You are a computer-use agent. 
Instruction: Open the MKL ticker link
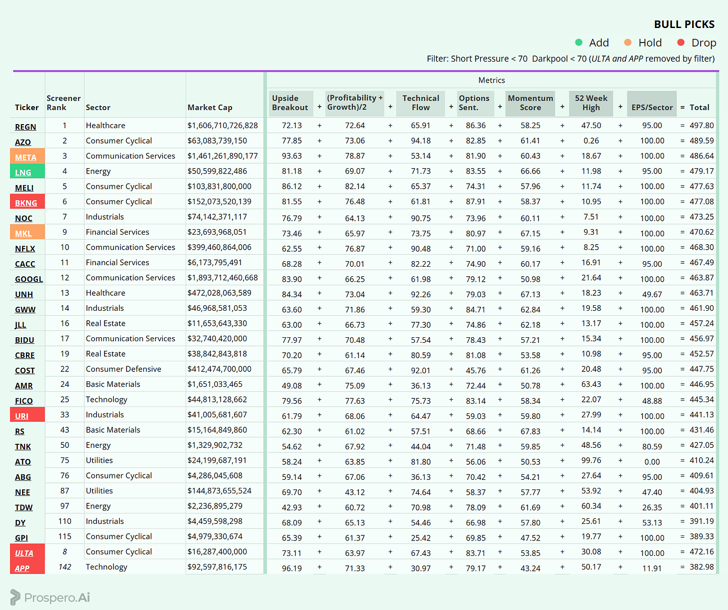[23, 233]
